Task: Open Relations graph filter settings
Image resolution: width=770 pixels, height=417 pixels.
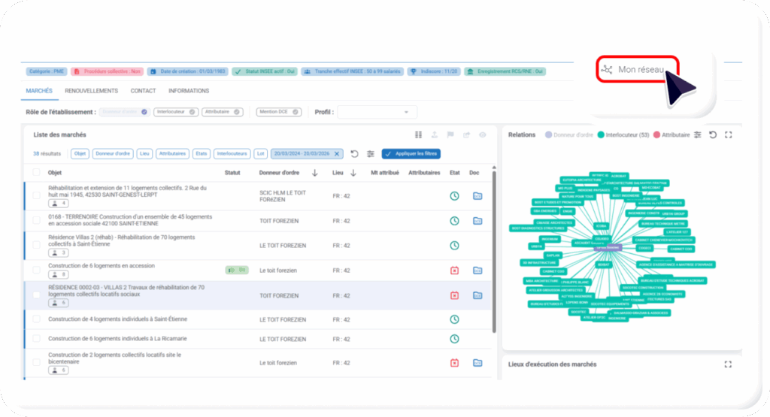Action: 698,135
